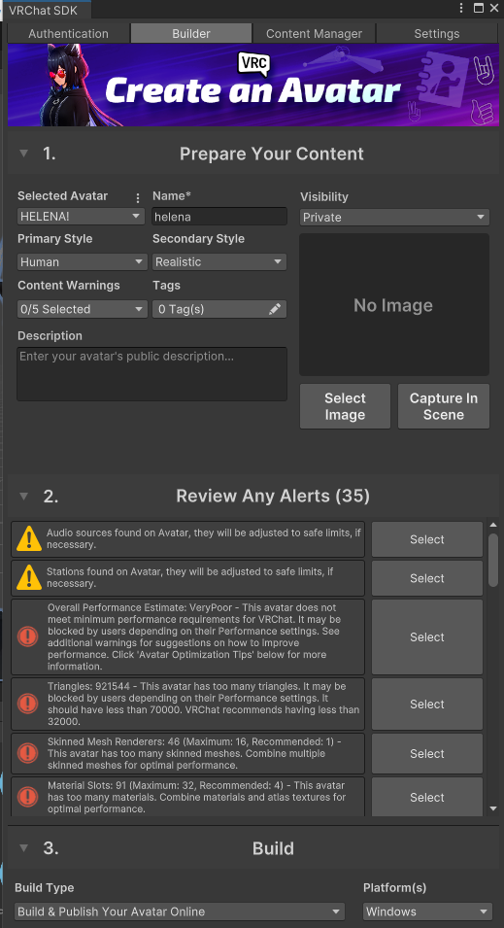Click the Material Slots: 91 alert text
Image resolution: width=504 pixels, height=928 pixels.
point(196,797)
